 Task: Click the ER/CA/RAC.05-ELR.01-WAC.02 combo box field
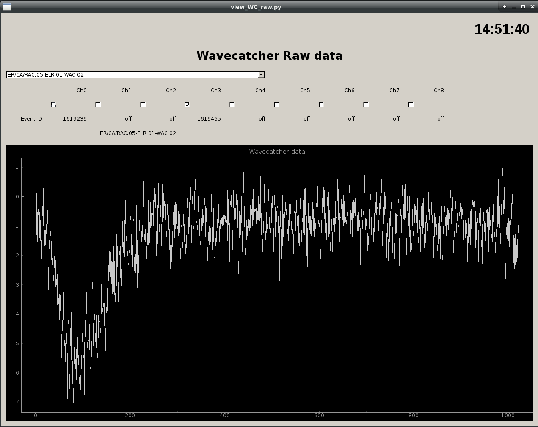(x=132, y=75)
